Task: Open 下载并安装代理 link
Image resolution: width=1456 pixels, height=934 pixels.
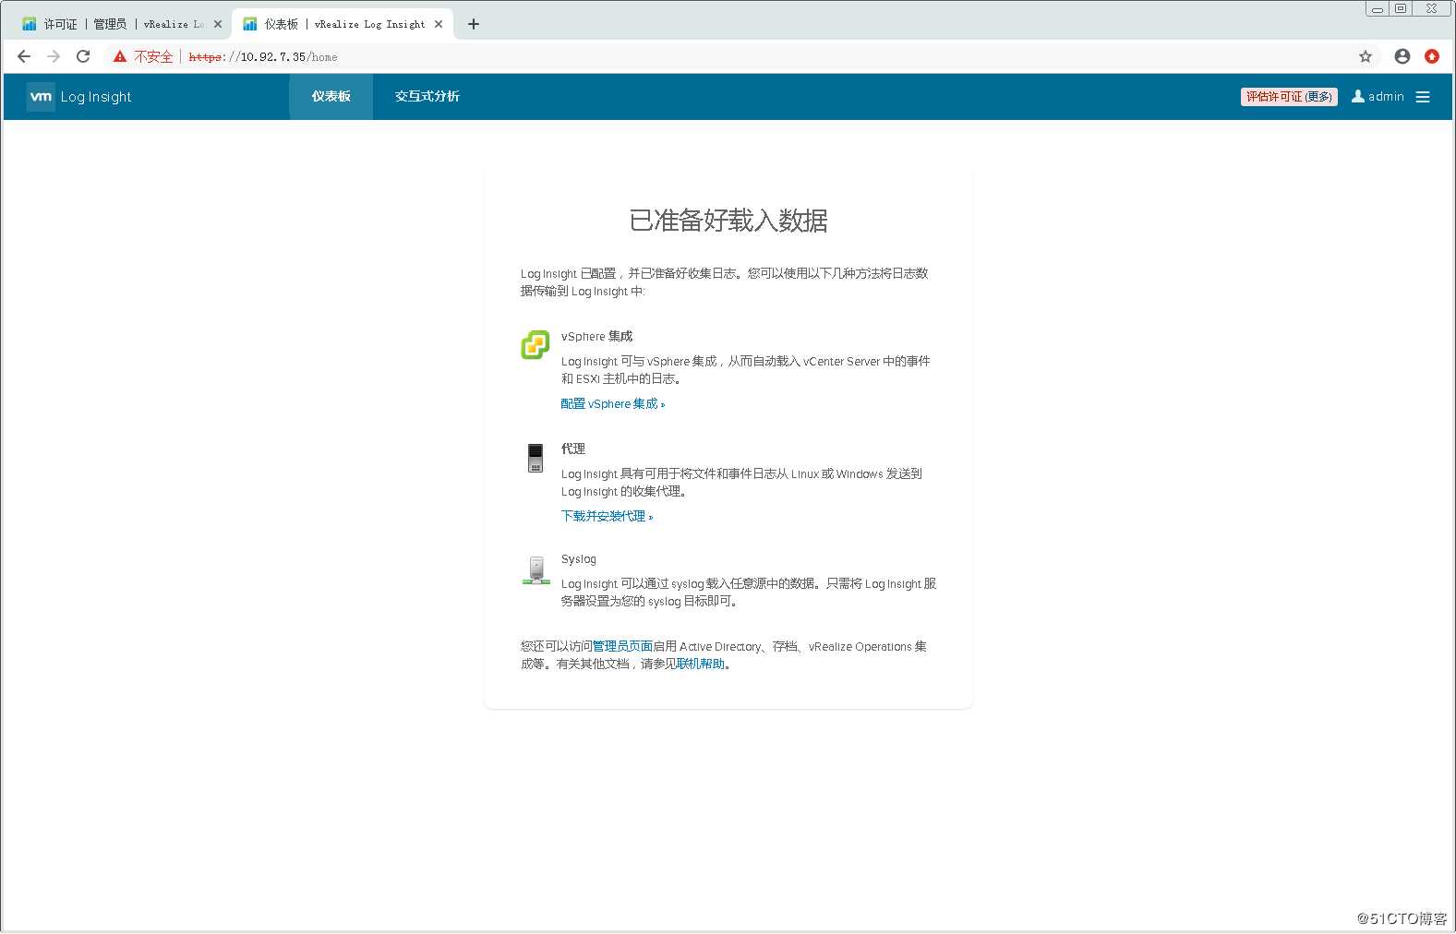Action: coord(607,517)
